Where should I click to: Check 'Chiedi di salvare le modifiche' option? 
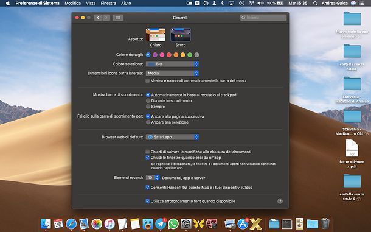click(x=147, y=152)
